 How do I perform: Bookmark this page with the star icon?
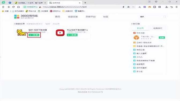(x=129, y=7)
